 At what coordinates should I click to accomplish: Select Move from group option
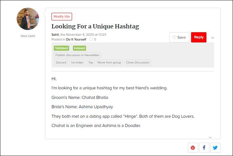pyautogui.click(x=109, y=63)
